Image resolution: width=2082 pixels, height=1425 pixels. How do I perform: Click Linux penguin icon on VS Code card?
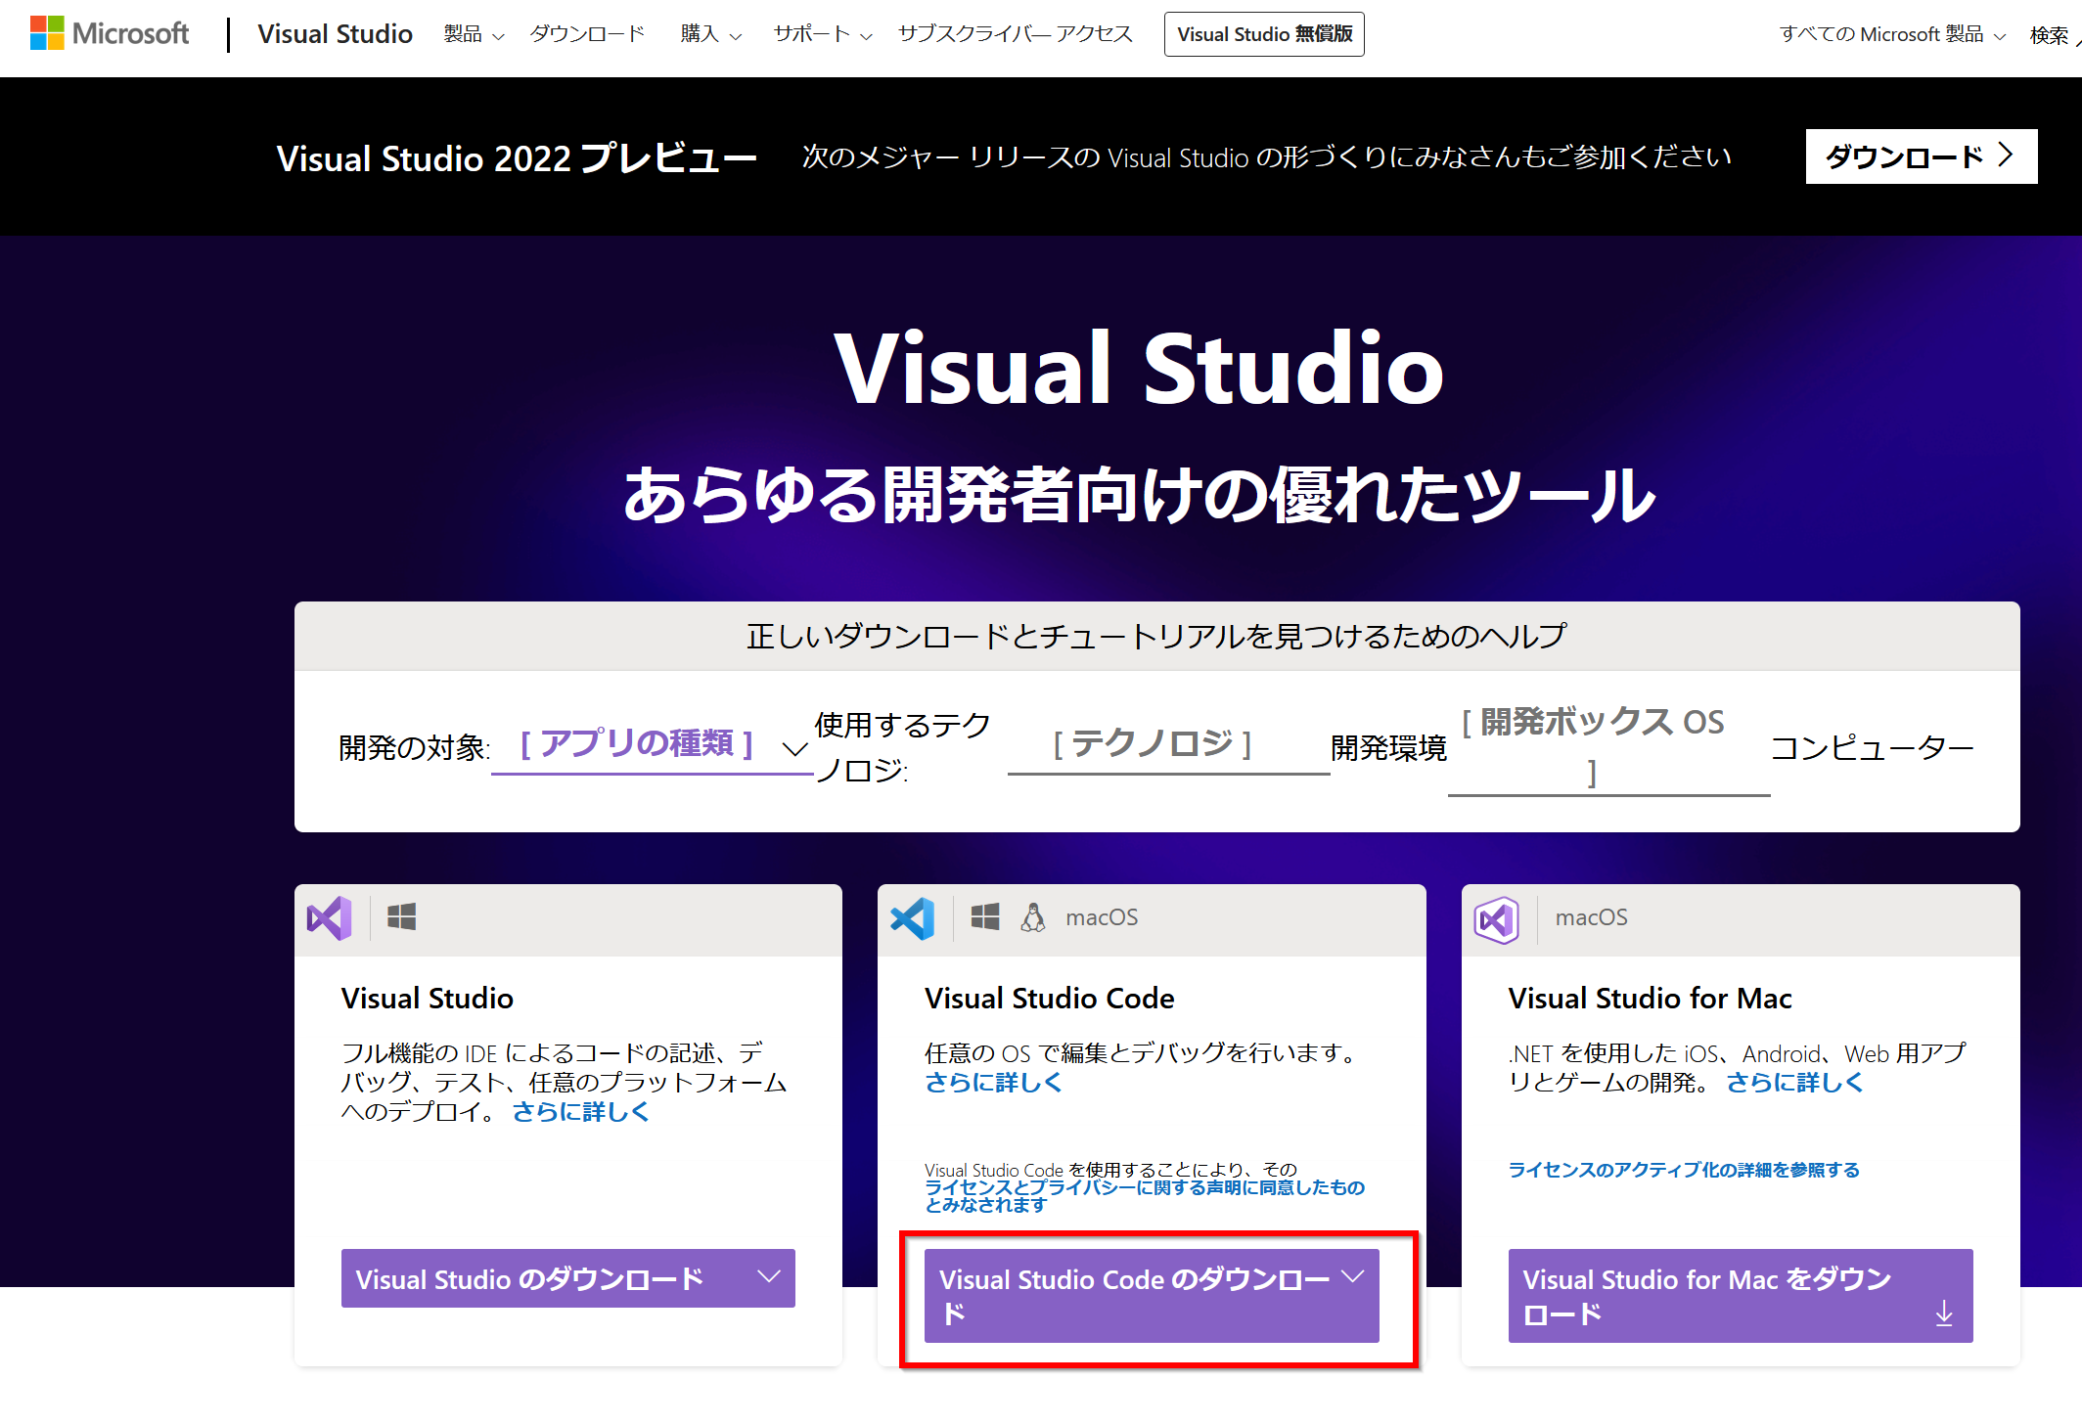pos(1033,917)
